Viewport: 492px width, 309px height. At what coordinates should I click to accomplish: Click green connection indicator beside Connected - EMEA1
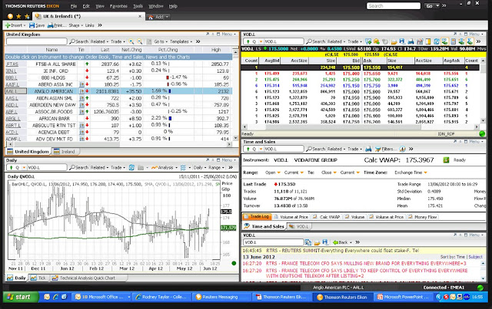(480, 288)
